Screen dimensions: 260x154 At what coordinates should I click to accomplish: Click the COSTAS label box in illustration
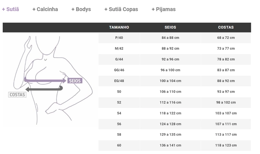tap(17, 95)
